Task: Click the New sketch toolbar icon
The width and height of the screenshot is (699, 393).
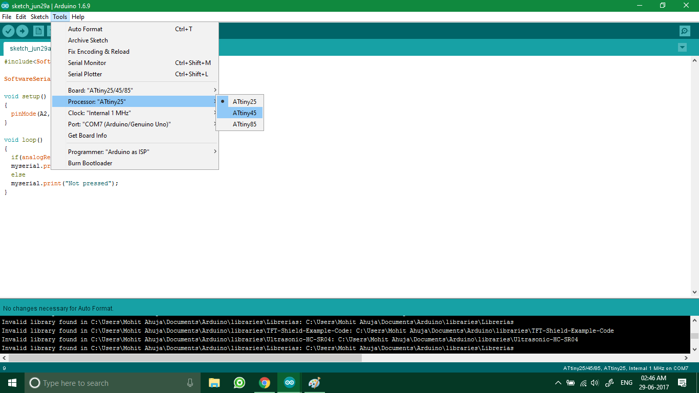Action: tap(38, 31)
